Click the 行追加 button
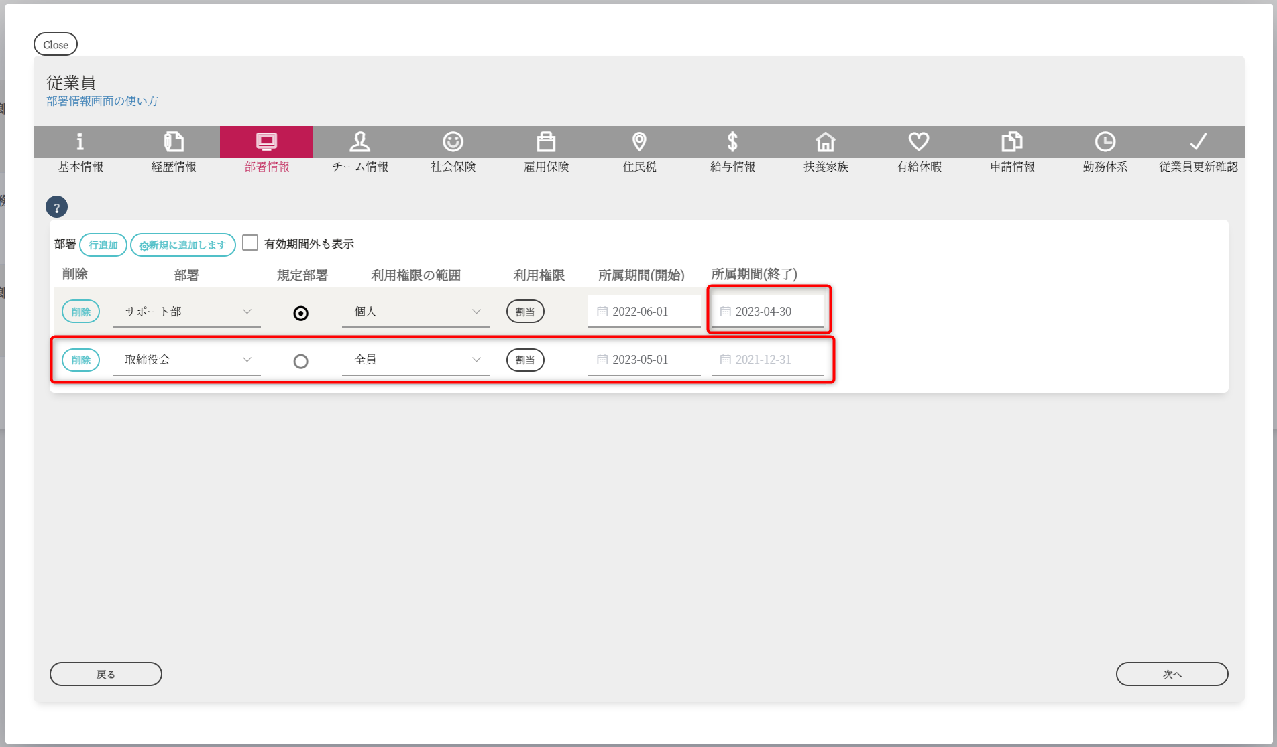 click(x=103, y=245)
